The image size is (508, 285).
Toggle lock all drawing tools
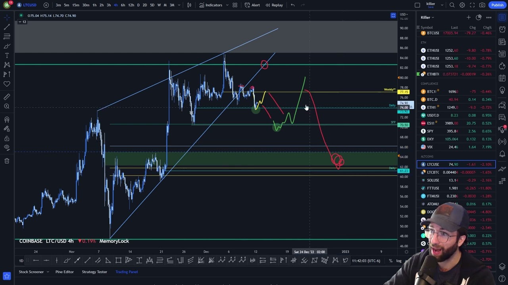click(x=7, y=139)
